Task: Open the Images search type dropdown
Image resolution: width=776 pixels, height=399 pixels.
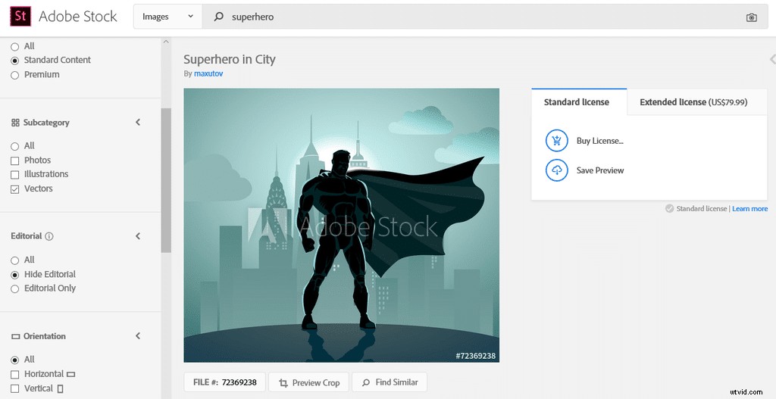Action: [167, 17]
